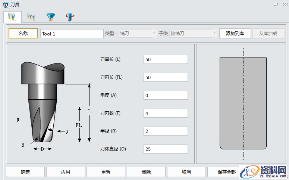This screenshot has width=289, height=180.
Task: Open the speed and feed tab with the red arrow
Action: click(70, 17)
